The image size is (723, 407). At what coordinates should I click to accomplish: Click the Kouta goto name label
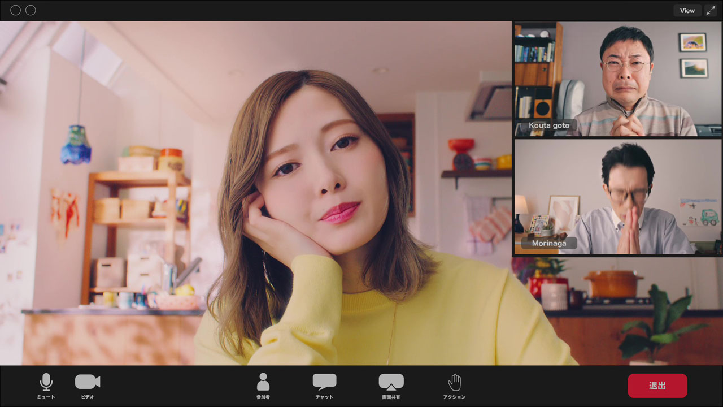coord(549,125)
